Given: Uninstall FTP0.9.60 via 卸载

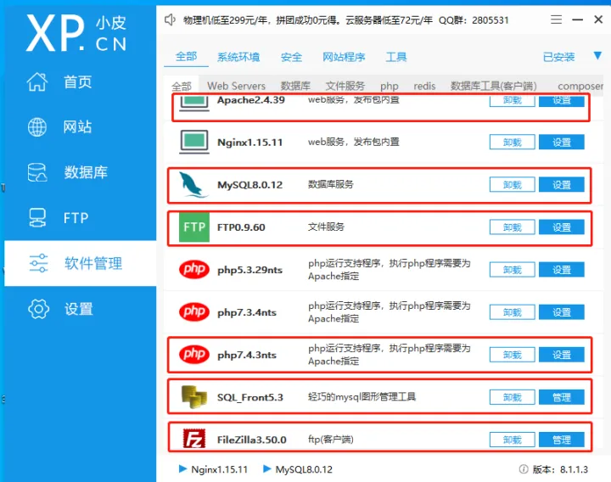Looking at the screenshot, I should coord(512,227).
